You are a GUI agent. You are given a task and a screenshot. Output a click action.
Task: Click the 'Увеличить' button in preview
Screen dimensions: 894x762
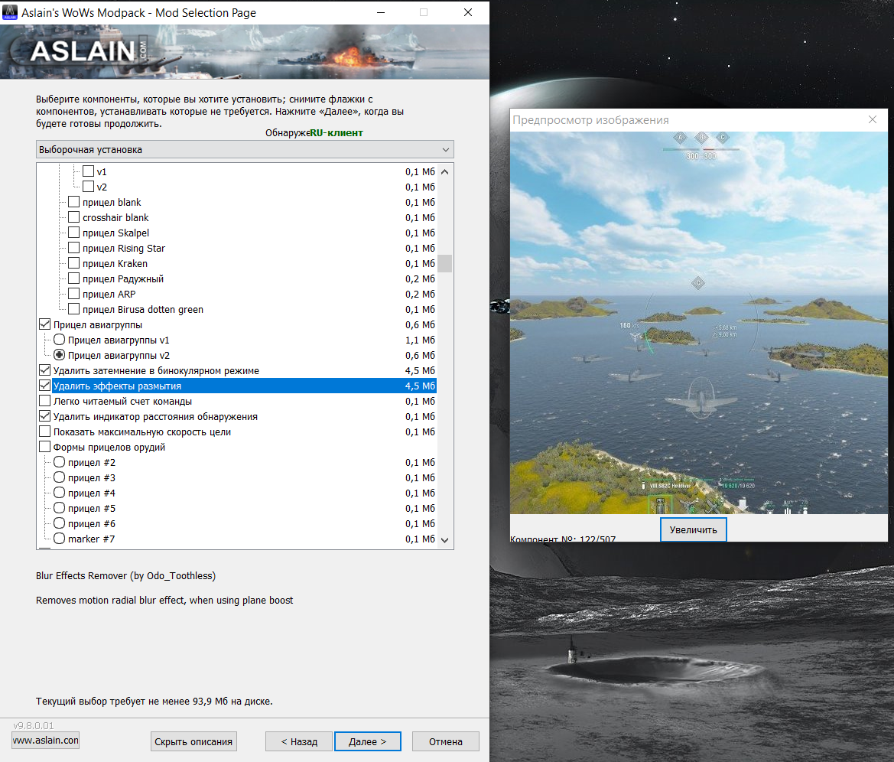coord(694,530)
